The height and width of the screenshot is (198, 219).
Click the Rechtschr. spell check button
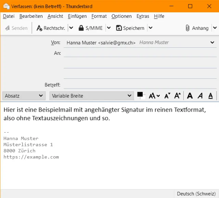point(51,28)
